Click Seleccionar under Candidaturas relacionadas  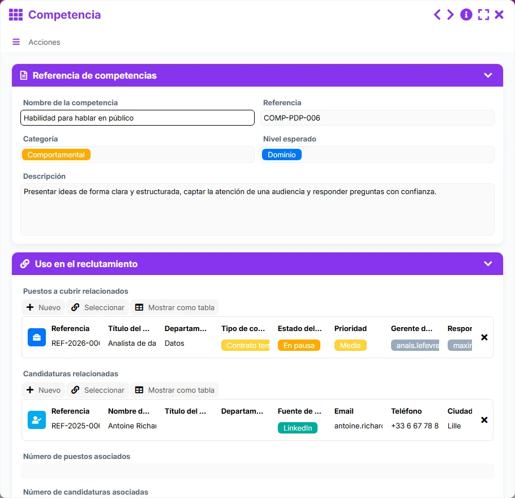coord(98,390)
